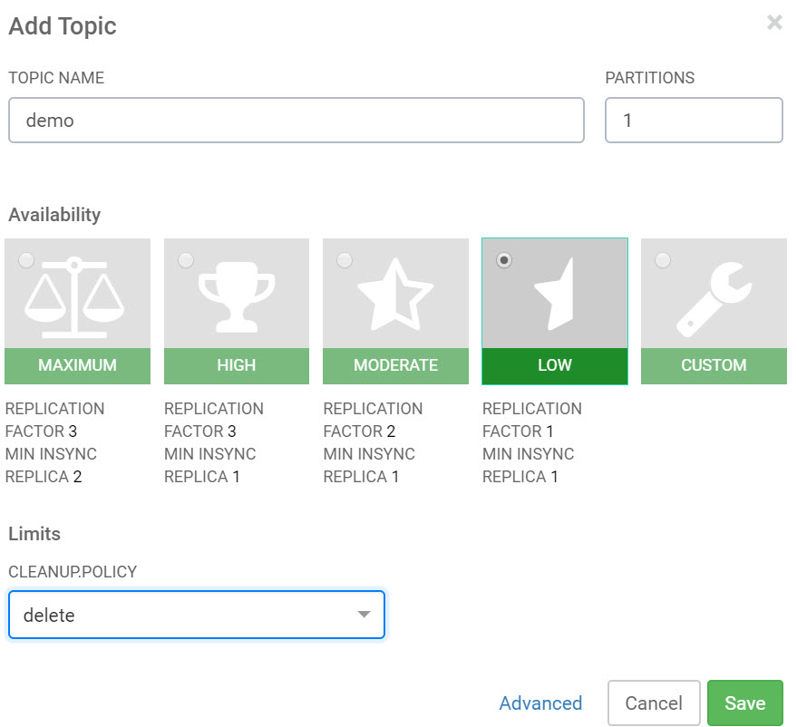This screenshot has width=797, height=727.
Task: Close the Add Topic dialog
Action: pos(774,23)
